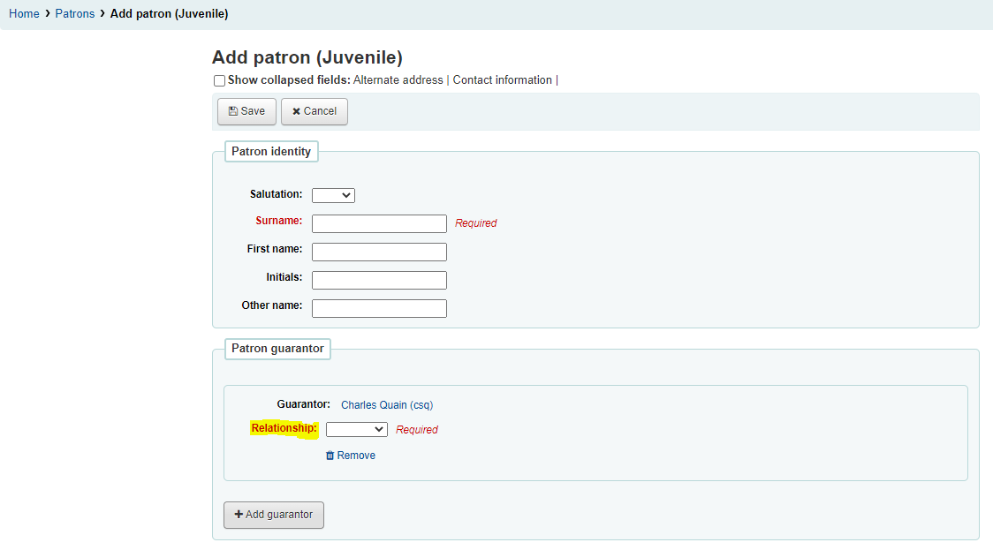Toggle Show collapsed fields checkbox
This screenshot has height=550, width=993.
[x=219, y=80]
